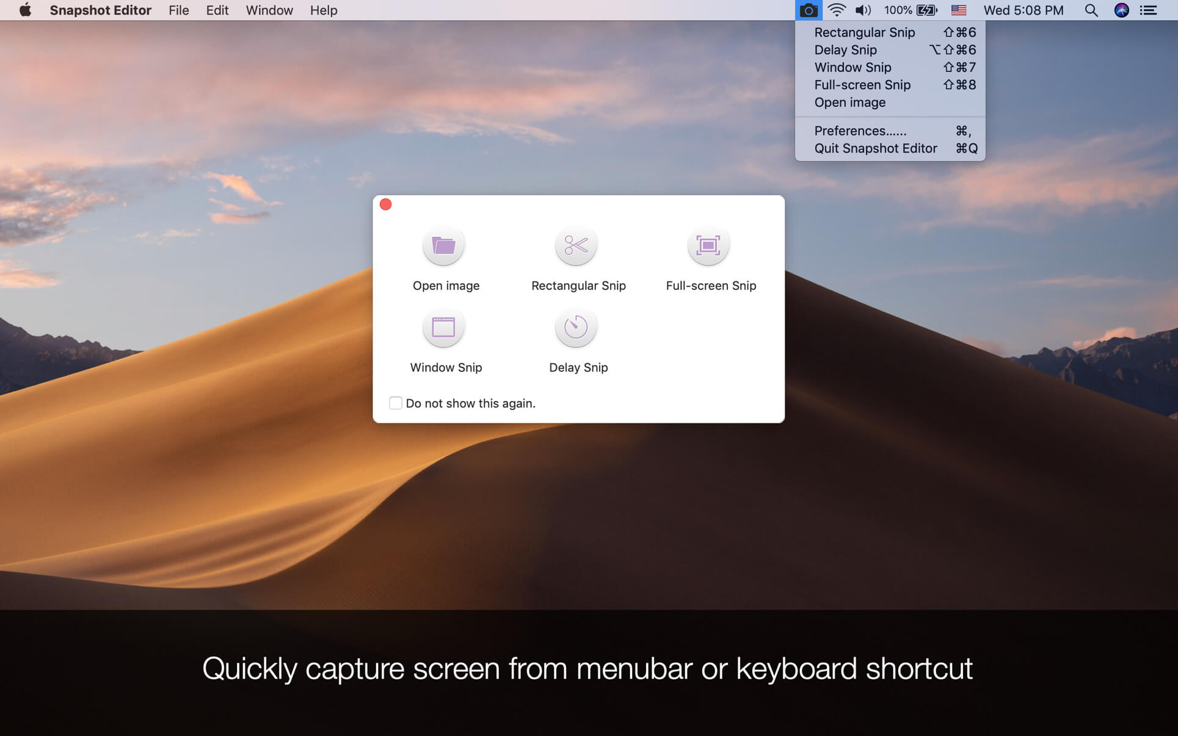Open the Edit menu
The height and width of the screenshot is (736, 1178).
pyautogui.click(x=217, y=10)
